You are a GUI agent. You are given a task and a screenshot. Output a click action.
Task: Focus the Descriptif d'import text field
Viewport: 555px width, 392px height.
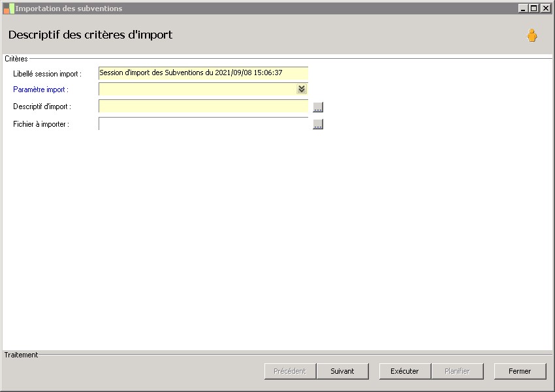coord(203,106)
